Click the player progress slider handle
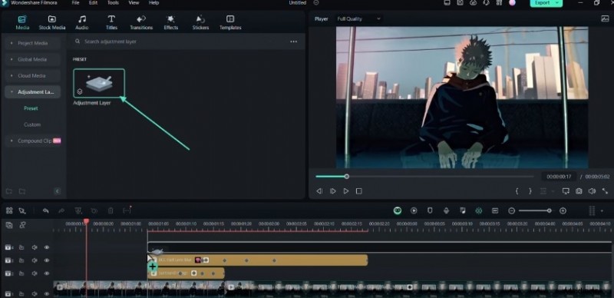Viewport: 614px width, 298px height. click(x=347, y=177)
